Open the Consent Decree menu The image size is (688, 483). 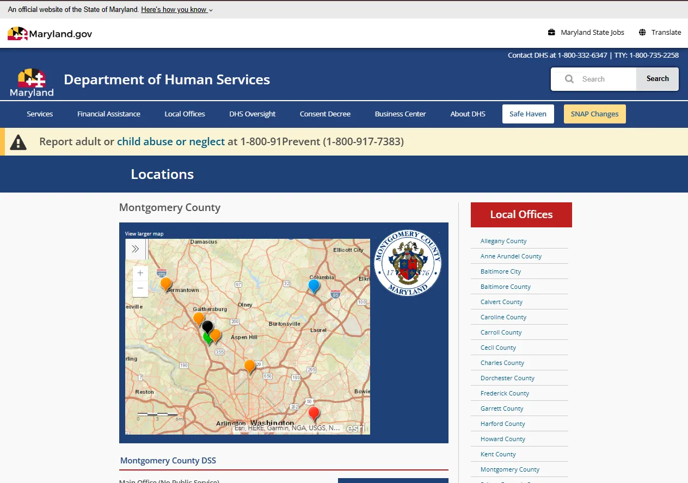325,114
